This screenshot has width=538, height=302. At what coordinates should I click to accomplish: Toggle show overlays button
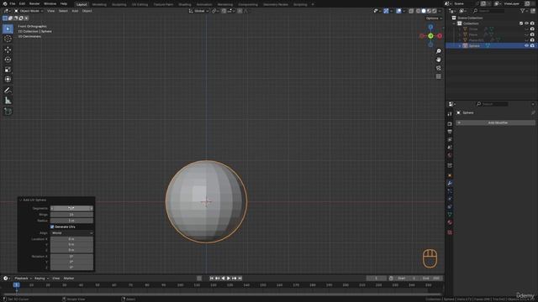click(398, 11)
